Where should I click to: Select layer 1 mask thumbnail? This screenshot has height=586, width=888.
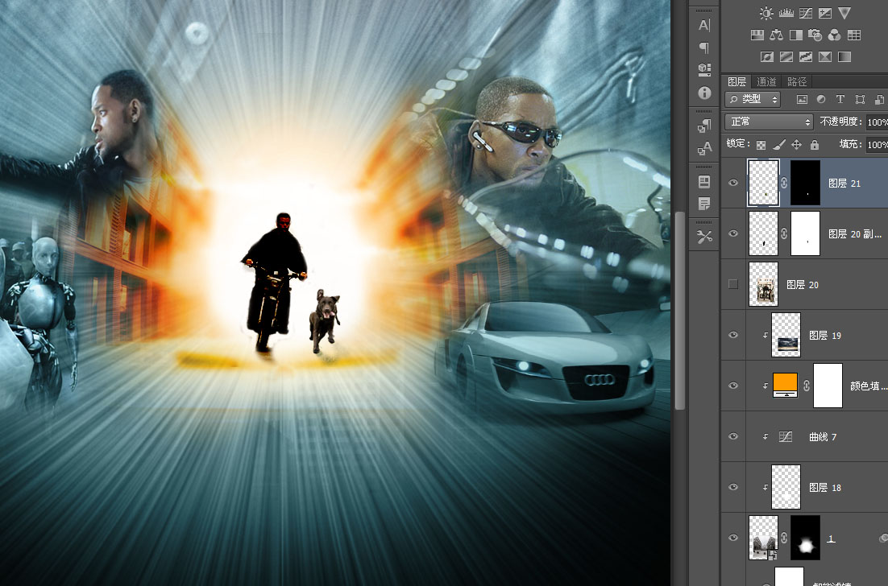(805, 538)
